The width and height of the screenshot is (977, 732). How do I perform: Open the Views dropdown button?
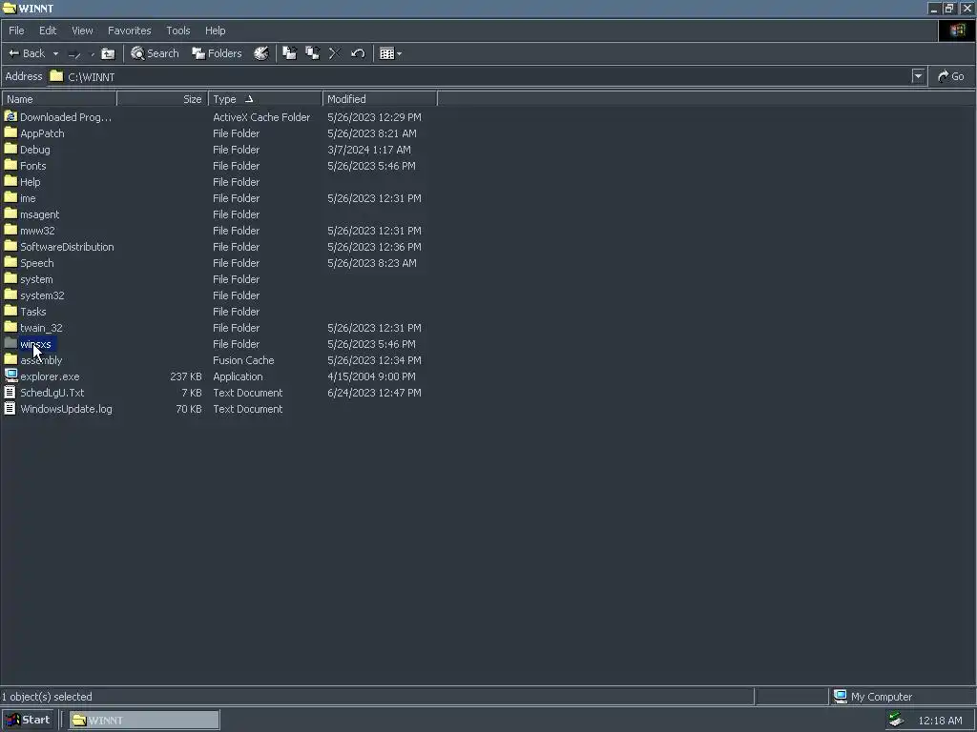pyautogui.click(x=390, y=53)
